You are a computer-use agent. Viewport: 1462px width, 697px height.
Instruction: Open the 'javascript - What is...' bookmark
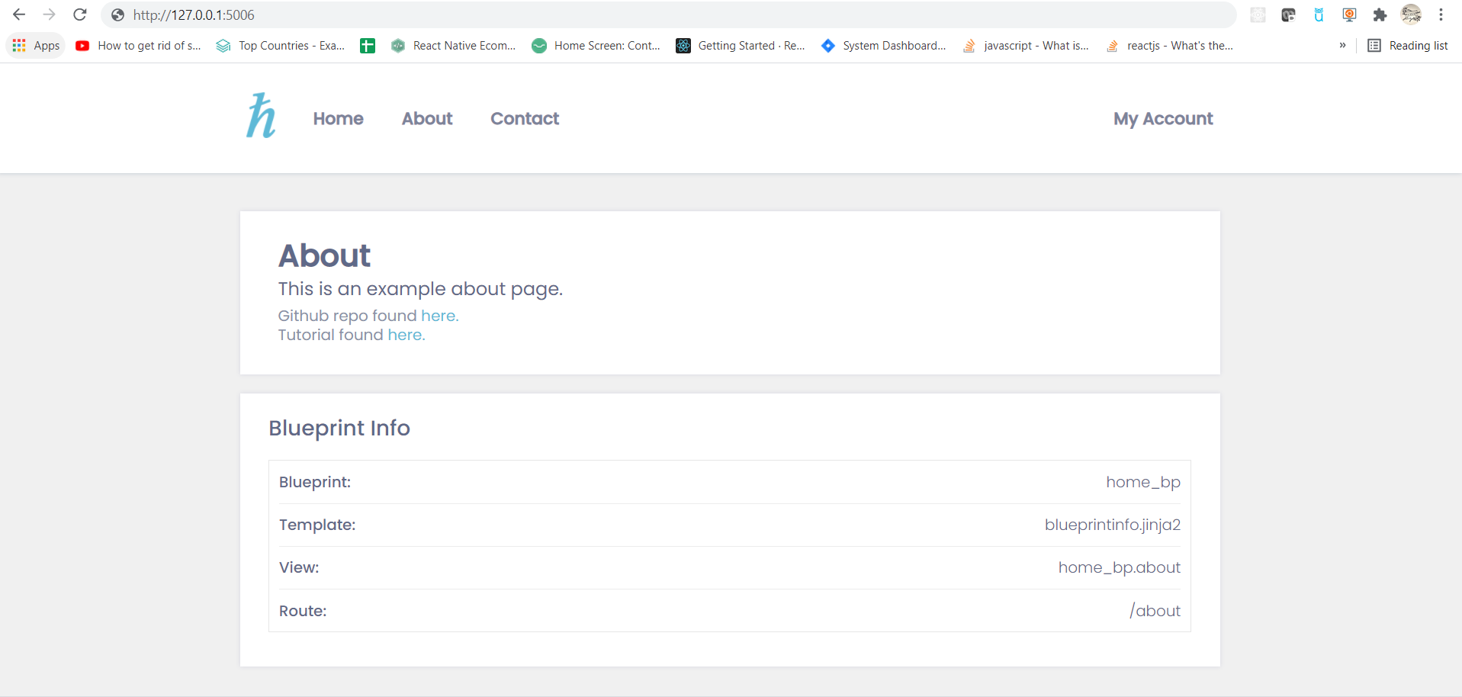[x=1026, y=46]
